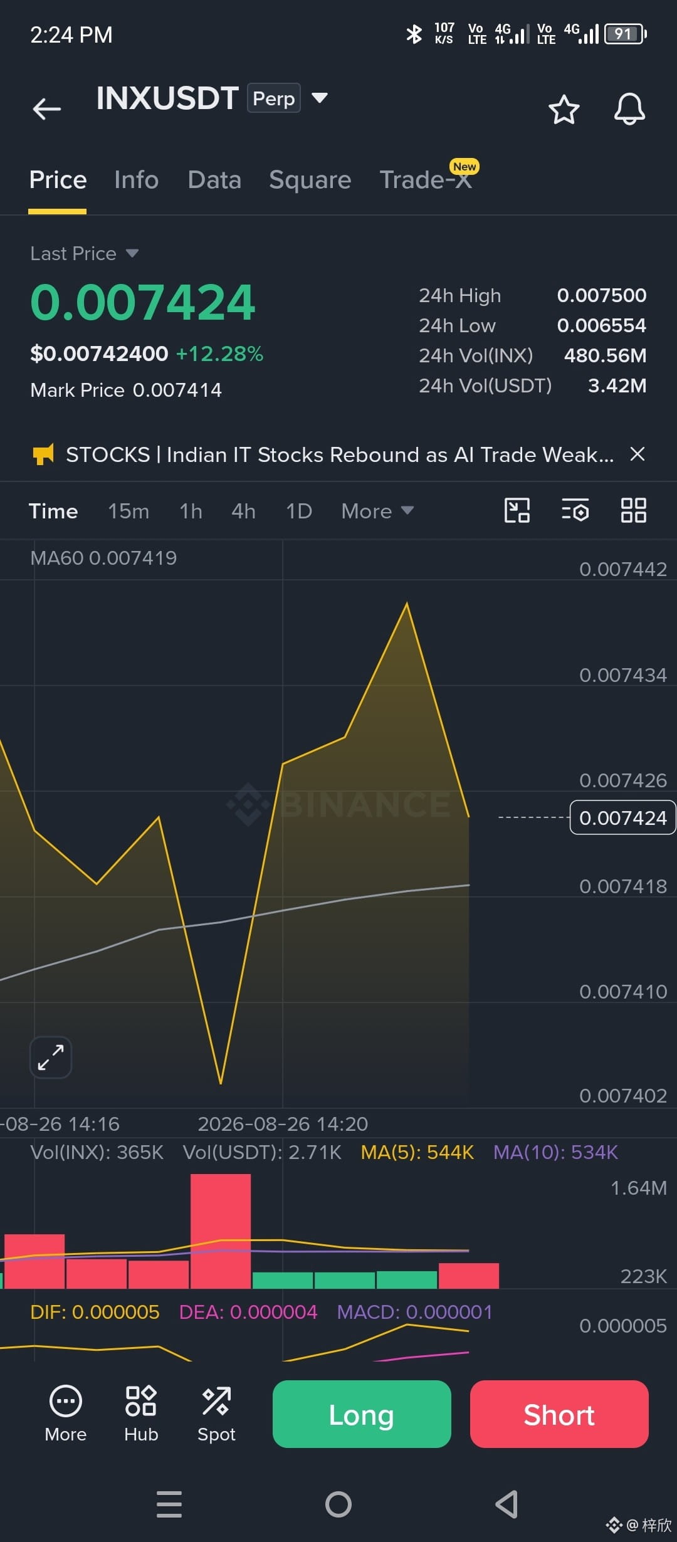The image size is (677, 1542).
Task: Open the More timeframes dropdown
Action: click(x=377, y=511)
